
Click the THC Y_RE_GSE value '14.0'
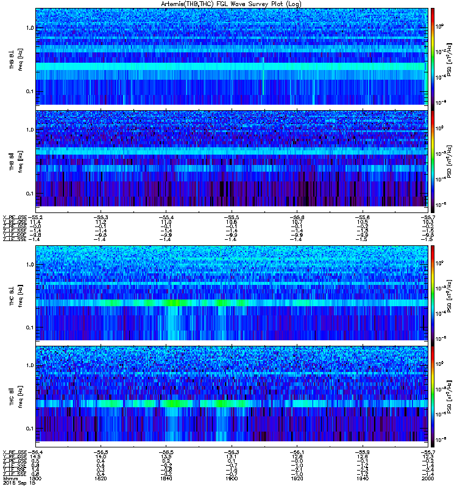[101, 457]
